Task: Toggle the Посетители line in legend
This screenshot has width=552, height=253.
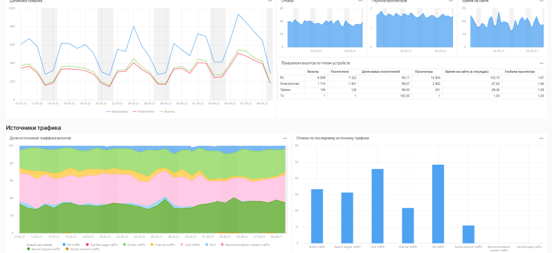Action: click(145, 111)
